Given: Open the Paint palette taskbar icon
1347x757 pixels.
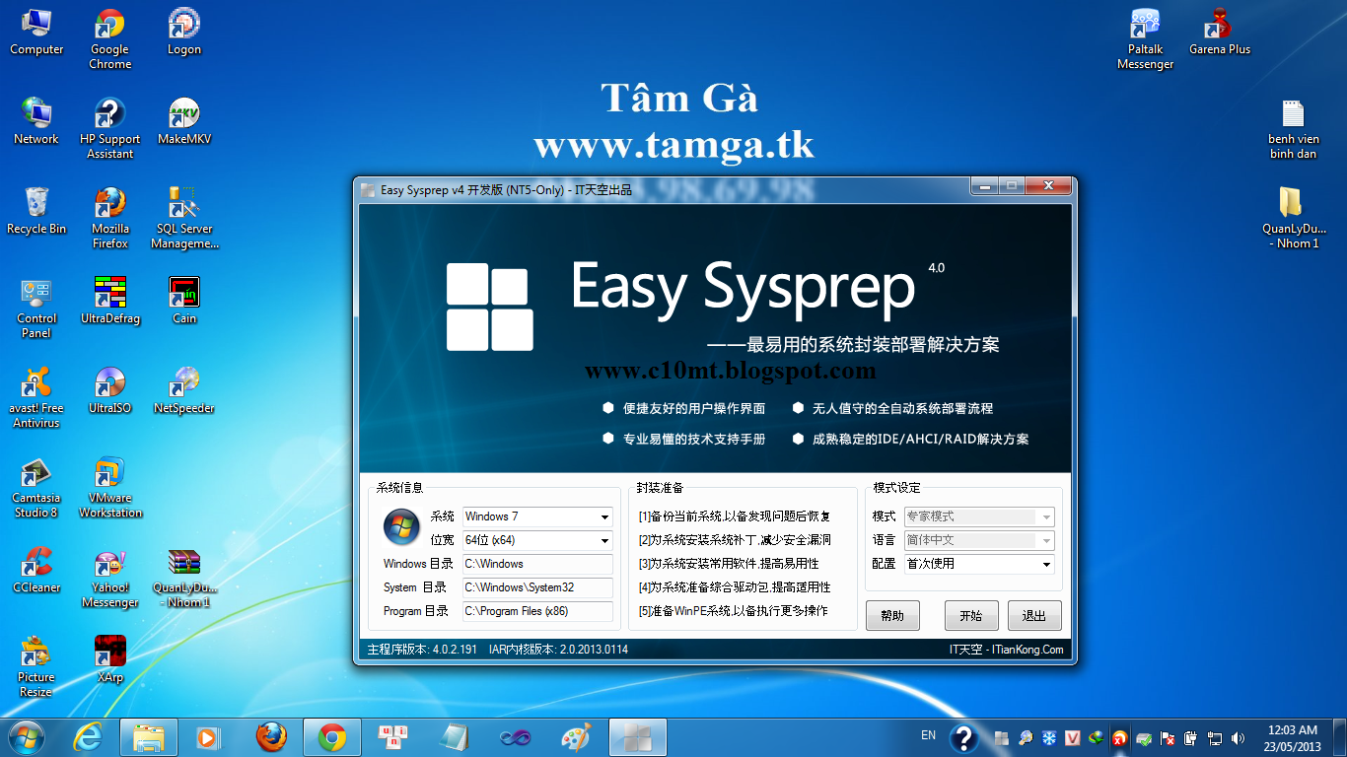Looking at the screenshot, I should (x=576, y=737).
